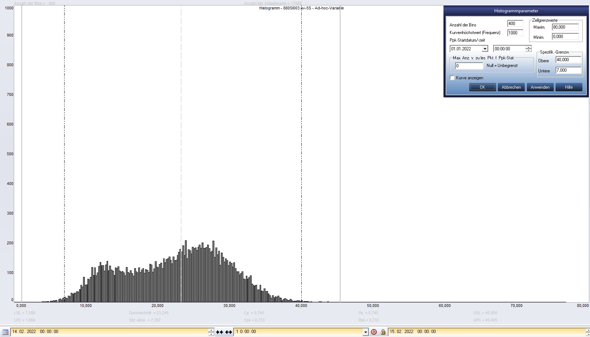Click the Cp = 0,745 text
This screenshot has width=590, height=337.
[x=254, y=313]
